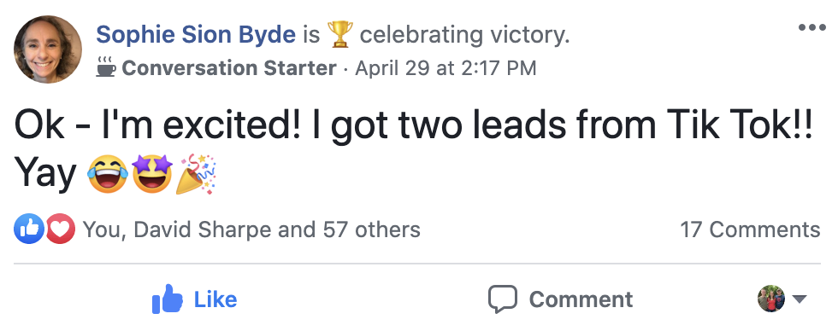Screen dimensions: 838x331
Task: Click the star-eyes emoji in post
Action: pyautogui.click(x=153, y=174)
